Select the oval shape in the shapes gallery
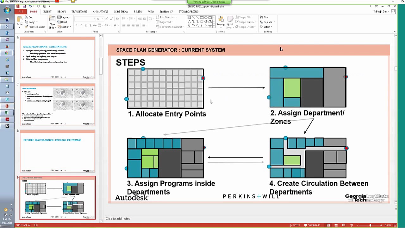 [x=206, y=18]
